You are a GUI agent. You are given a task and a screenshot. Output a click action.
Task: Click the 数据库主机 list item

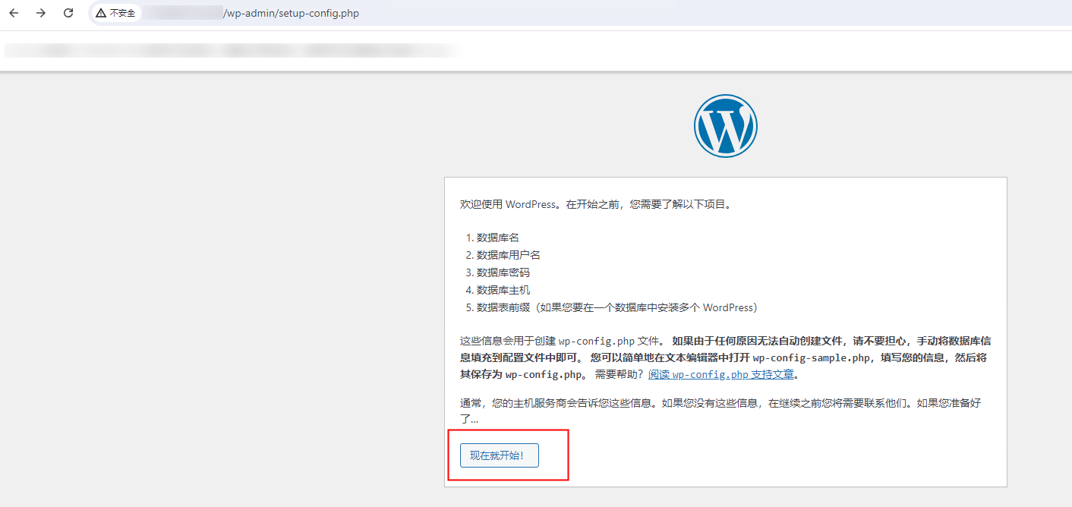503,290
